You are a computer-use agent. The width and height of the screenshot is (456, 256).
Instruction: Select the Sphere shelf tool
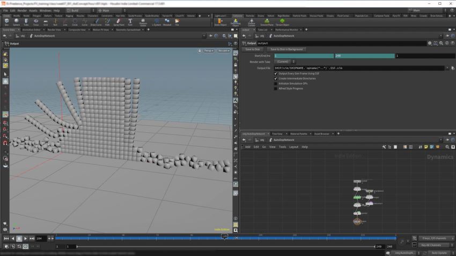pyautogui.click(x=16, y=22)
